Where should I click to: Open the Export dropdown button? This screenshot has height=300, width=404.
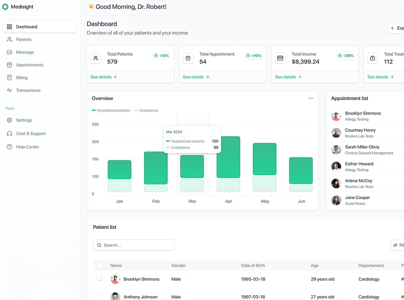[x=396, y=28]
